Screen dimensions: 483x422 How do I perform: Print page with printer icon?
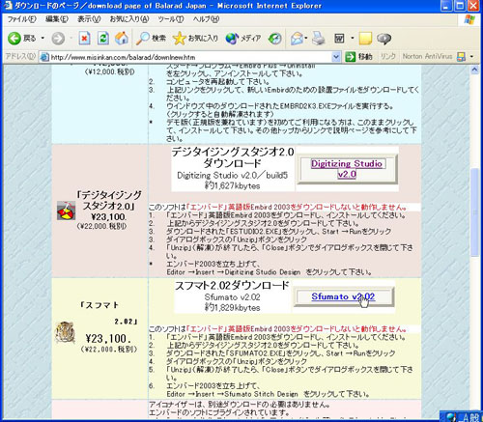click(x=319, y=39)
